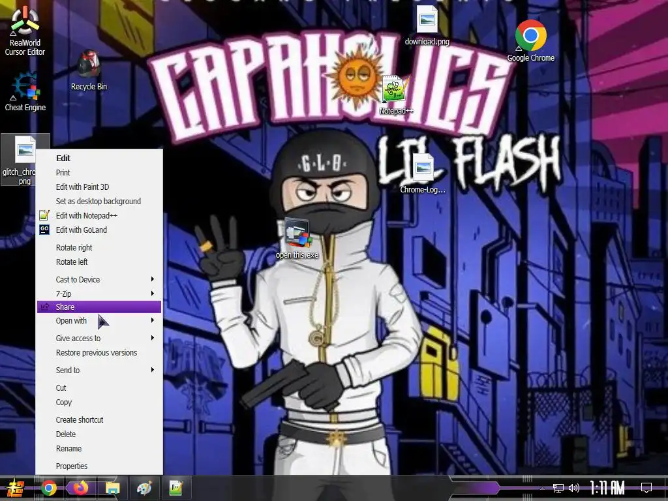Select the Recycle Bin desktop icon
The width and height of the screenshot is (668, 501).
(89, 70)
